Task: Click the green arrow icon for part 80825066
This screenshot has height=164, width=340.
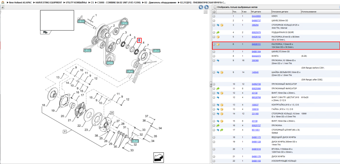Action: pyautogui.click(x=218, y=89)
